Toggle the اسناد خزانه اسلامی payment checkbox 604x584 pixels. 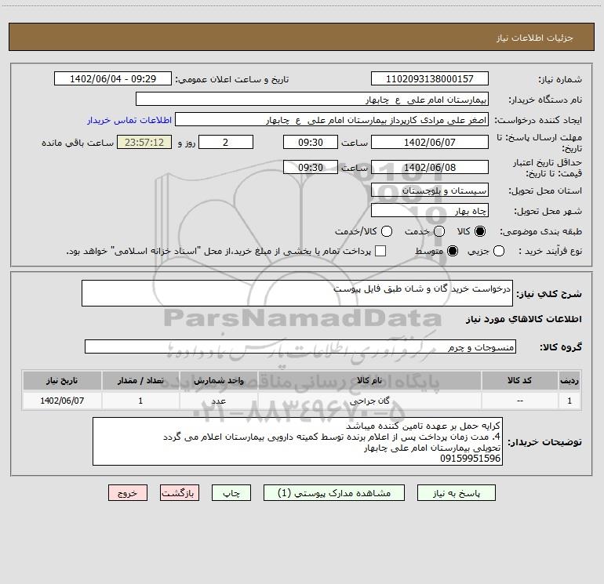point(380,251)
